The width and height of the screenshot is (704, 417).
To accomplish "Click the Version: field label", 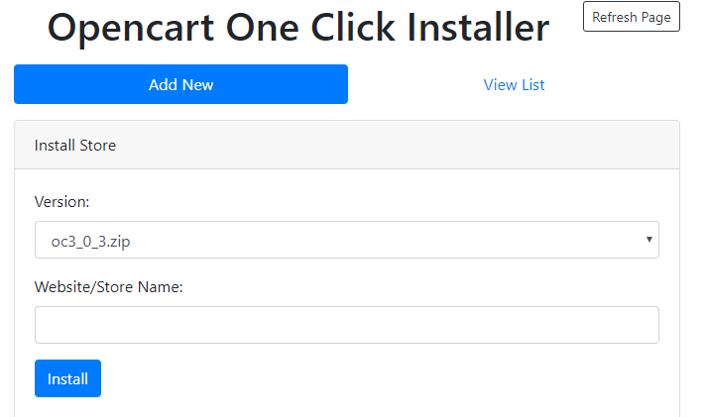I will [x=61, y=202].
